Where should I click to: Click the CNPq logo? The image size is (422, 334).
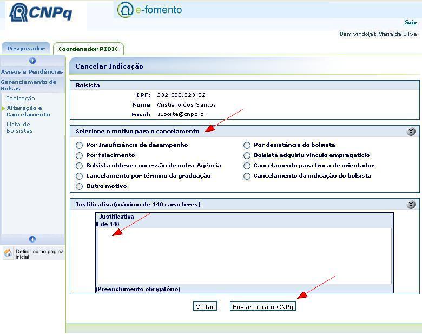tap(41, 12)
